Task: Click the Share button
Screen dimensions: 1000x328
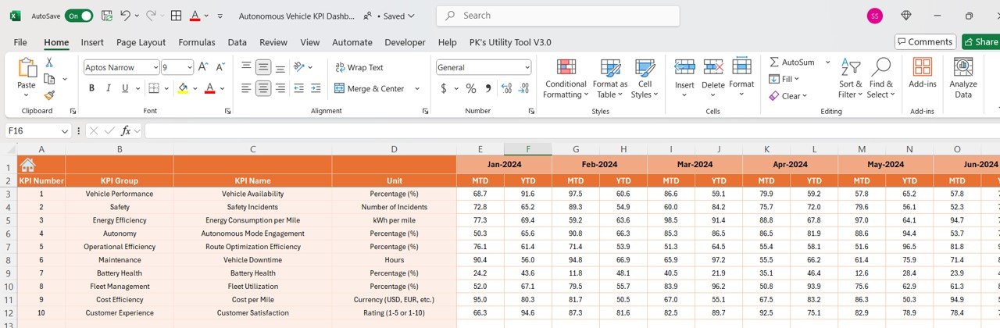Action: [x=980, y=42]
